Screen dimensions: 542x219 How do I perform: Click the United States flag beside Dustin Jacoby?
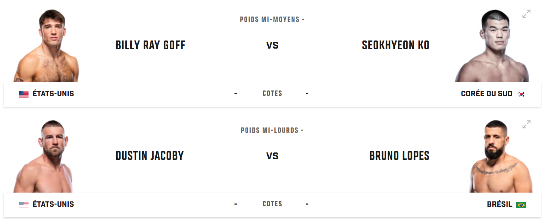[24, 205]
